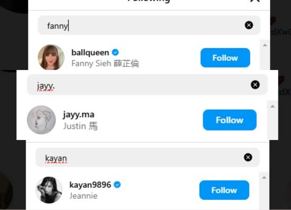Clear the "jayy." search field
The height and width of the screenshot is (210, 291).
[255, 85]
